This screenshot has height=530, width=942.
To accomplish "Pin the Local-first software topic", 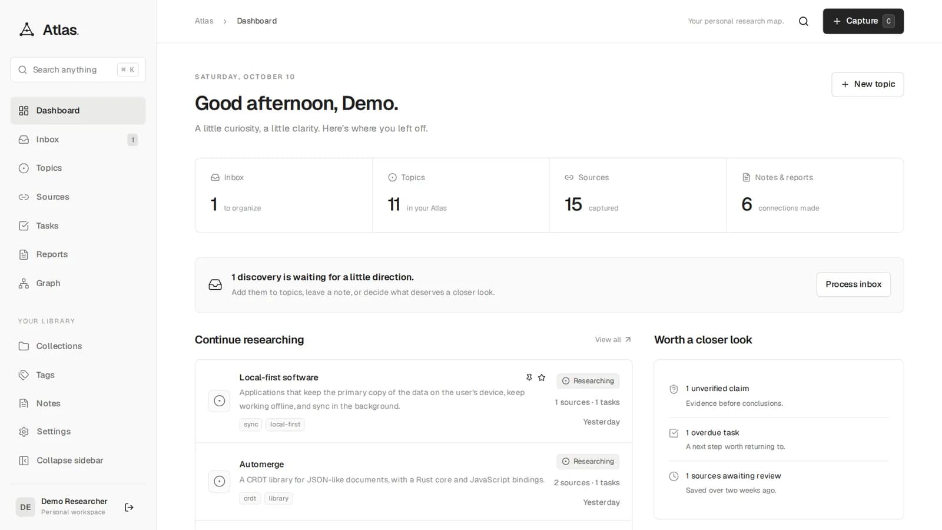I will pyautogui.click(x=529, y=377).
